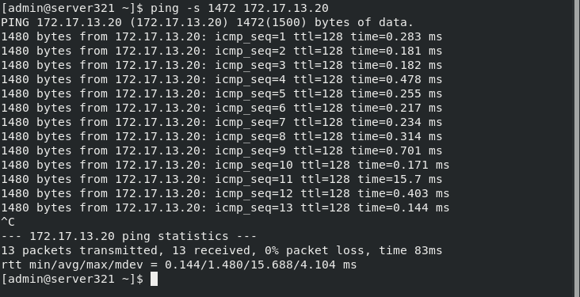Click the 0.144/1.480/15.688/4.104 ms values
Viewport: 580px width, 297px height.
coord(261,265)
